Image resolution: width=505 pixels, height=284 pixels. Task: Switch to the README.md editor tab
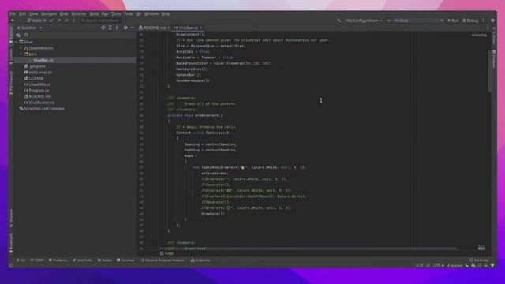[154, 28]
